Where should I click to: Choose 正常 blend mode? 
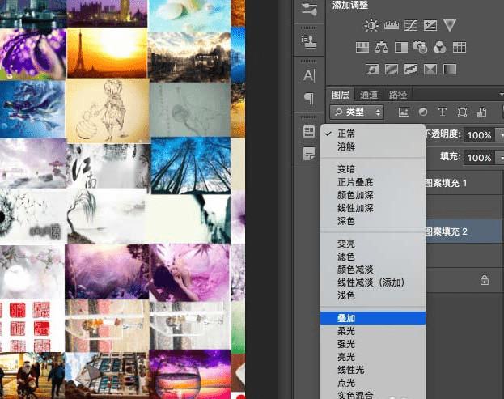pos(373,134)
